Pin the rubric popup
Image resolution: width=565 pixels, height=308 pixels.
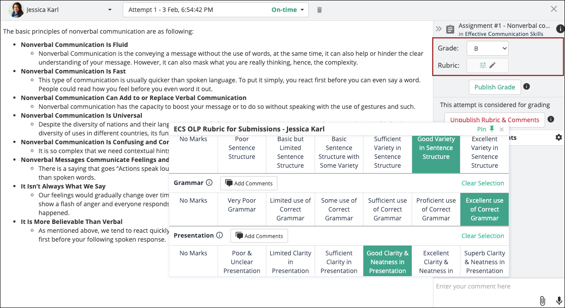pyautogui.click(x=486, y=129)
